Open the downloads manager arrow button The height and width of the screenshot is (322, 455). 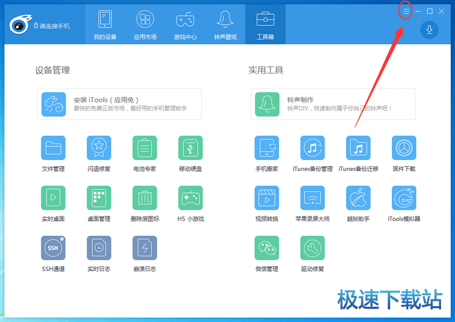[x=429, y=30]
